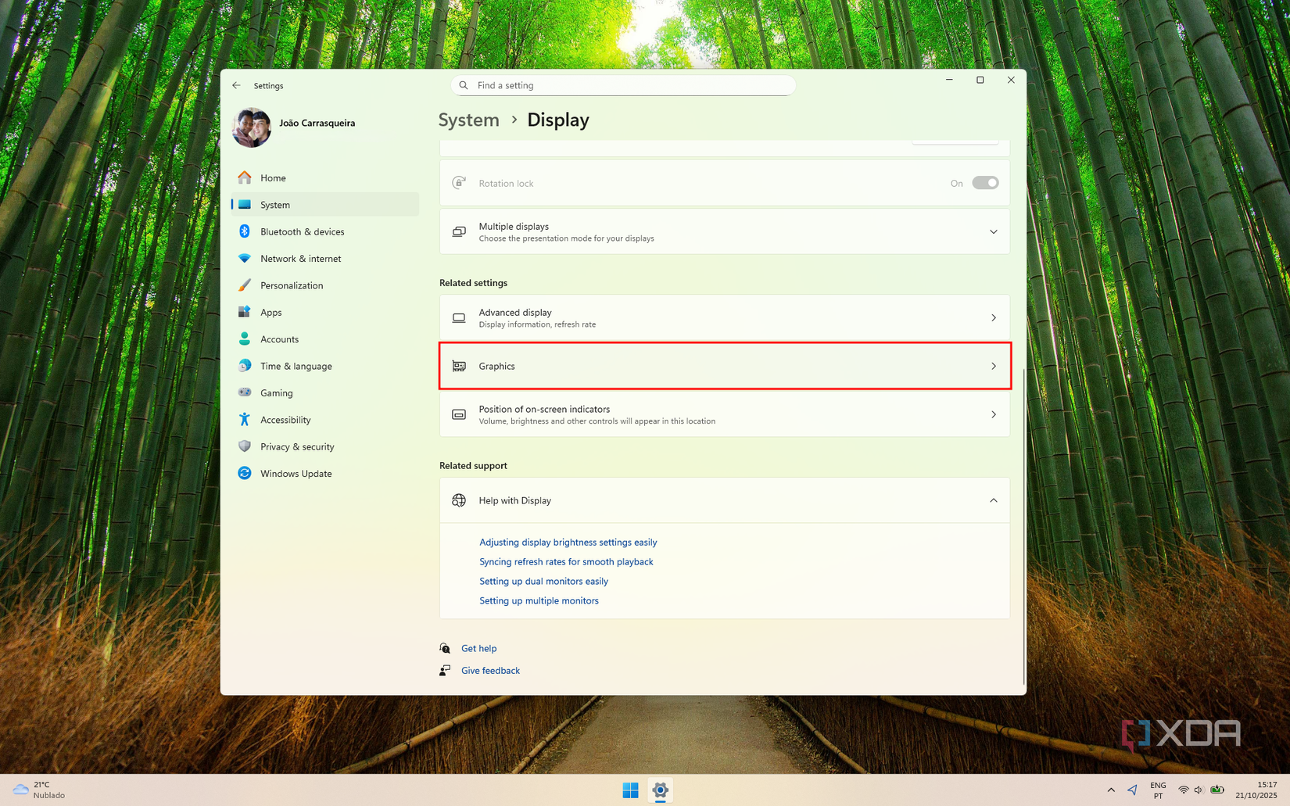
Task: Open Time & language settings
Action: point(296,366)
